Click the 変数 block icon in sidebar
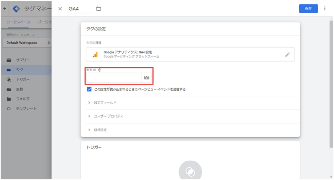334x180 pixels. point(9,89)
